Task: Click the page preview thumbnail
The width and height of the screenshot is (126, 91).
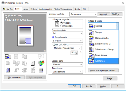Action: click(25, 35)
